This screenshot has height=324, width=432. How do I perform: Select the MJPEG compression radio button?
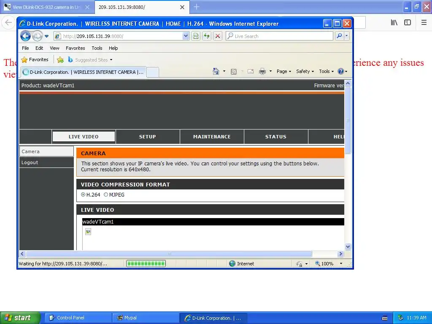[x=106, y=194]
